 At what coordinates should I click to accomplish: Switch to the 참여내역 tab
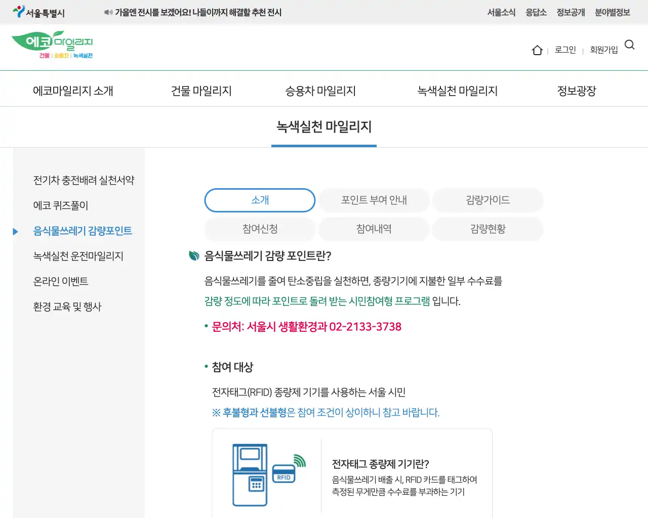point(374,229)
